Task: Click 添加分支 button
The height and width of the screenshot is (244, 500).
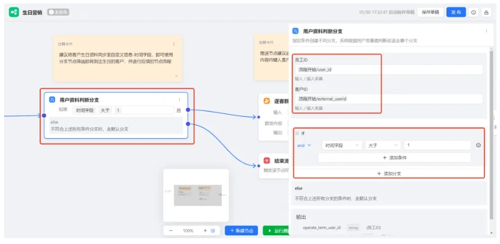Action: [389, 174]
